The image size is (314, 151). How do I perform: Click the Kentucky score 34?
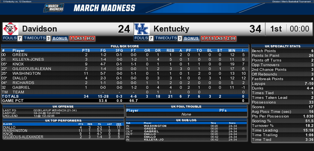255,29
